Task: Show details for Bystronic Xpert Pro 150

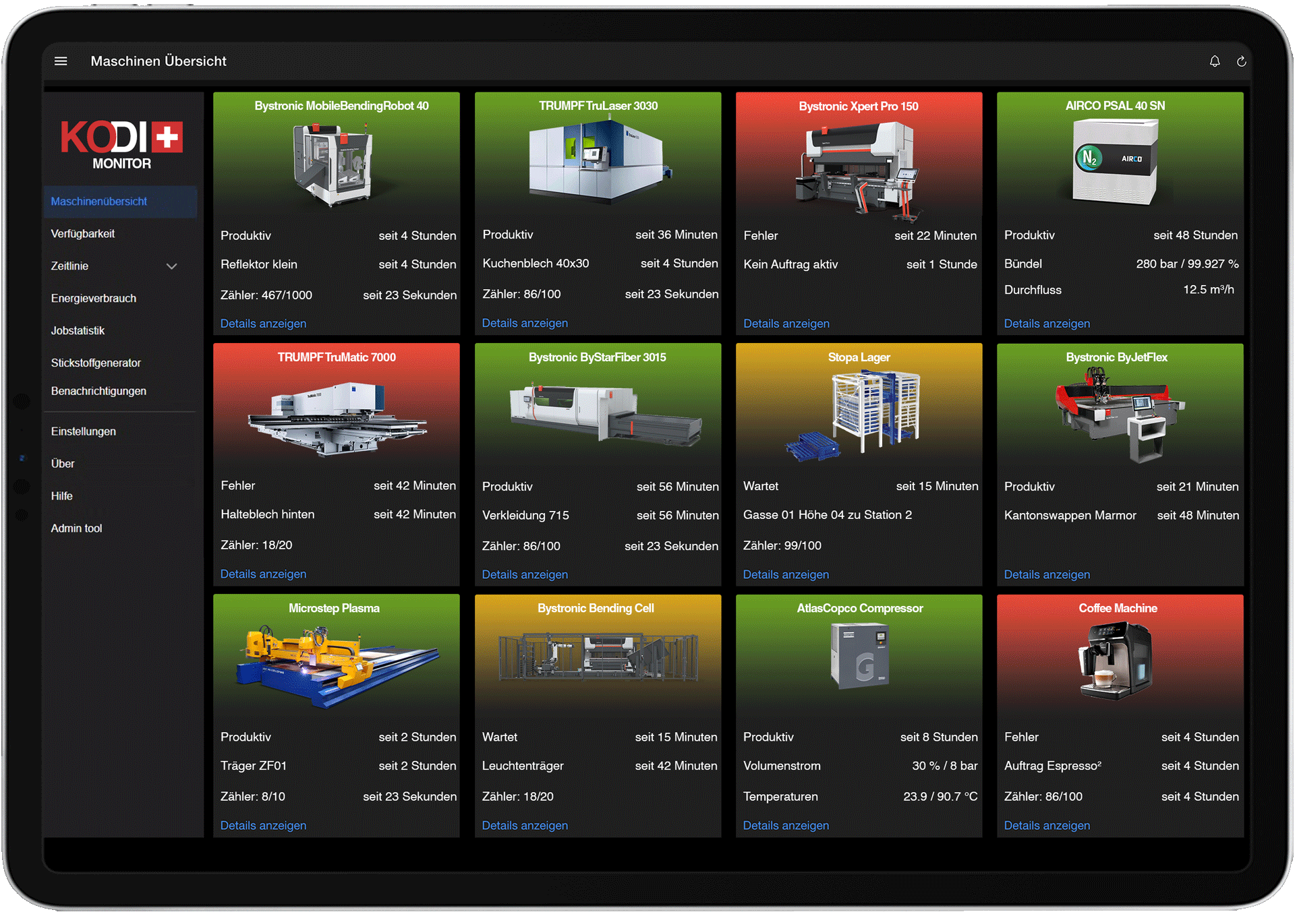Action: [786, 324]
